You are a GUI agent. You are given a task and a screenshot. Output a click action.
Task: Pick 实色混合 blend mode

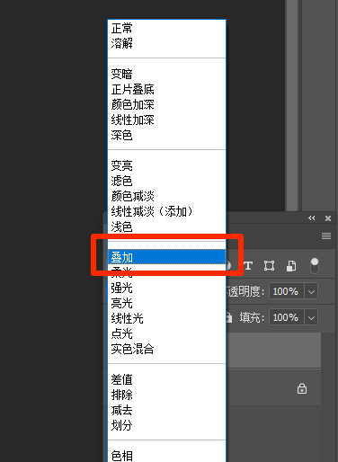point(166,349)
